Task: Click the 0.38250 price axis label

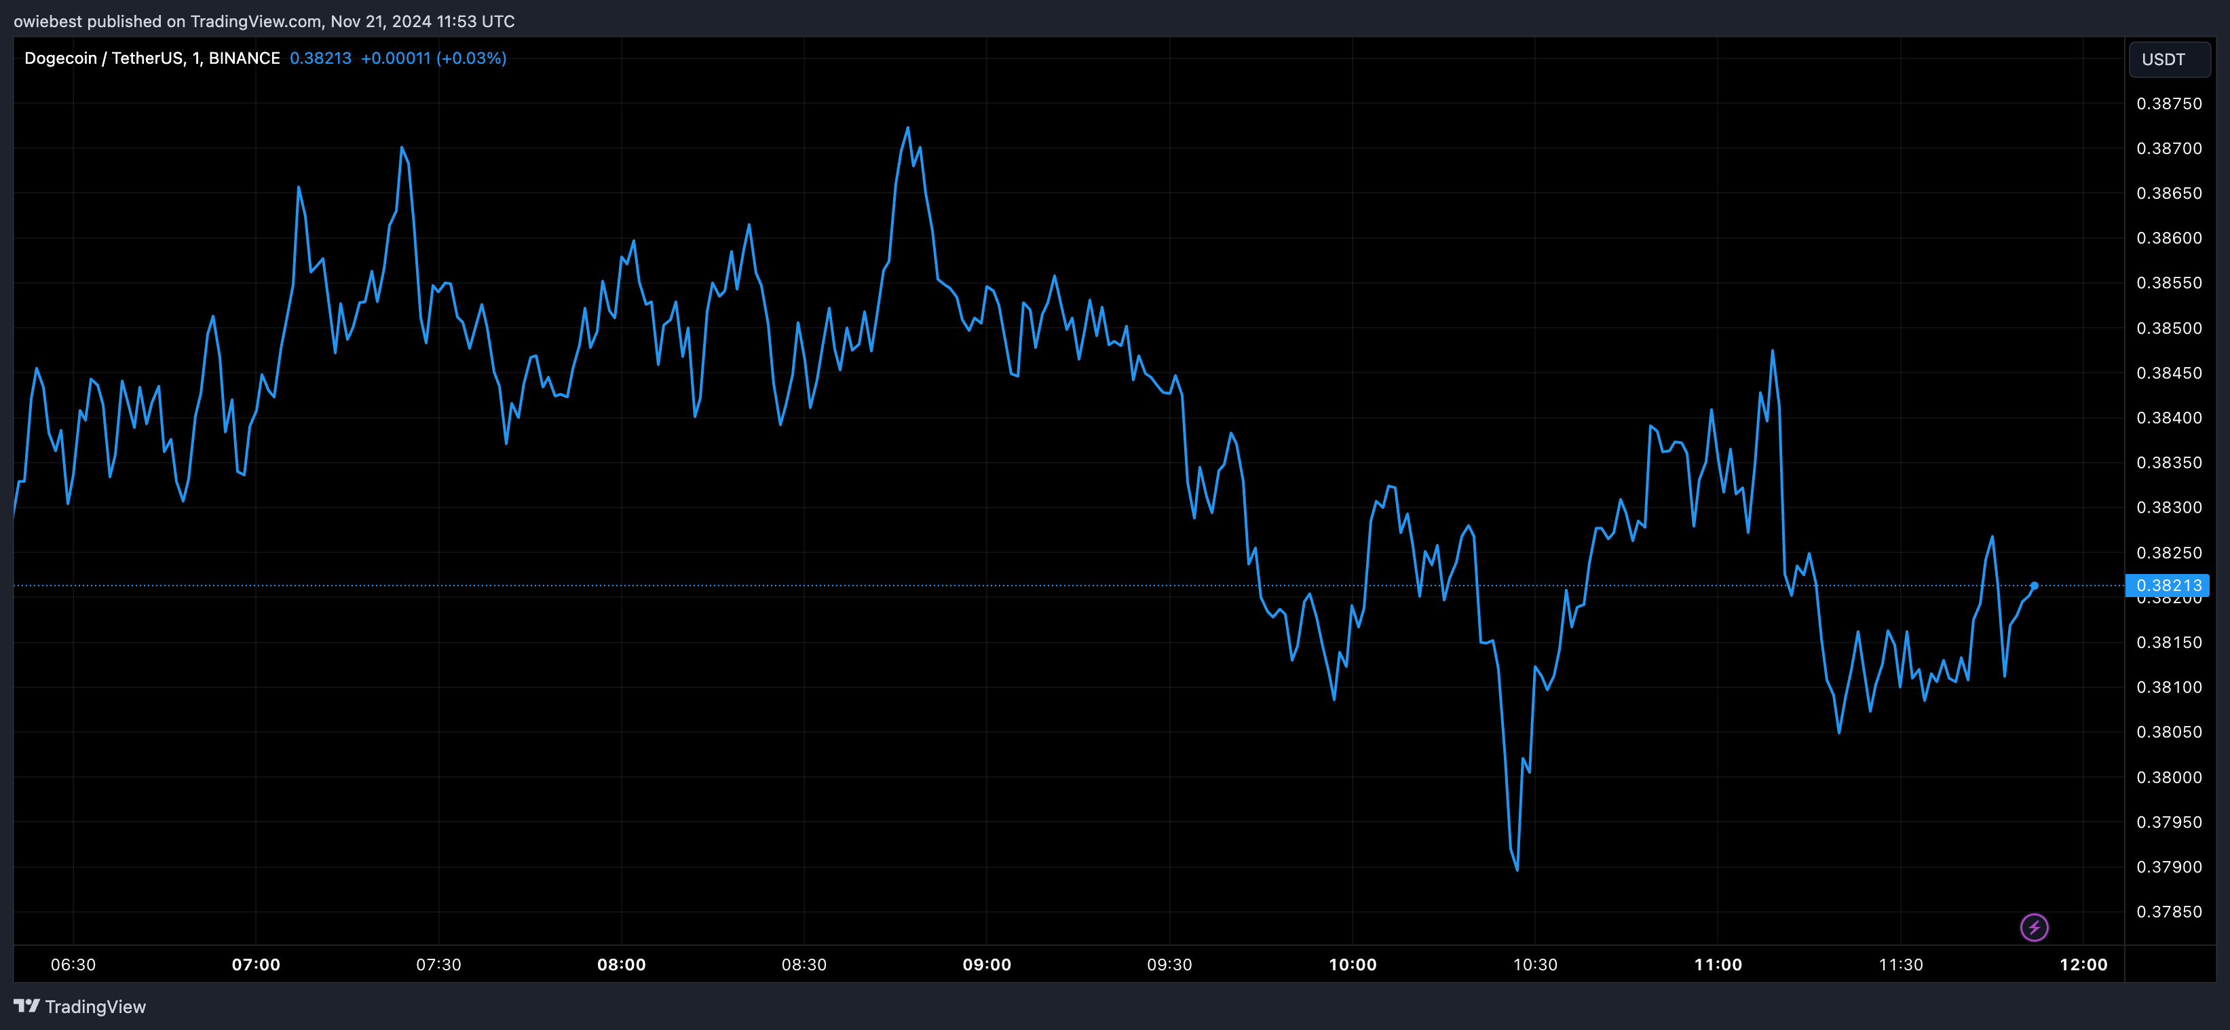Action: click(2168, 553)
